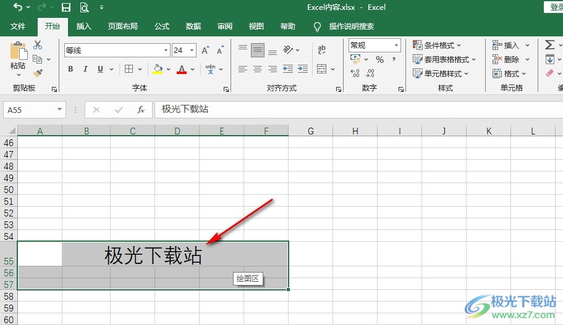Click the Borders icon
The height and width of the screenshot is (325, 563).
(x=129, y=69)
